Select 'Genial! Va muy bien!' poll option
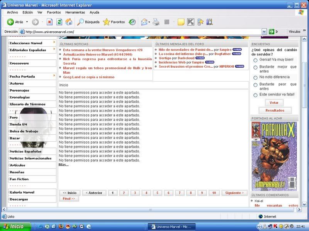 pos(255,60)
